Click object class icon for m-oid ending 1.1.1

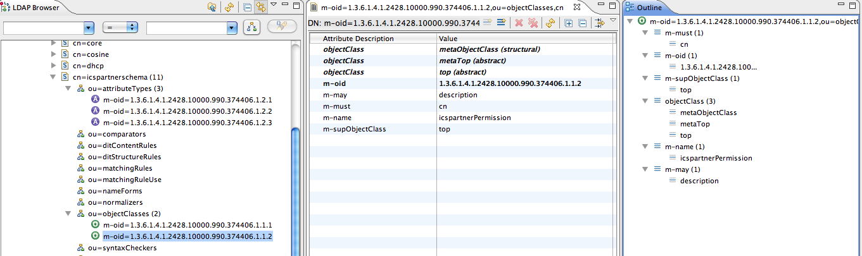96,225
